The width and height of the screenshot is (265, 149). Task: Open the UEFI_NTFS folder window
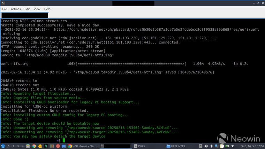click(x=178, y=146)
